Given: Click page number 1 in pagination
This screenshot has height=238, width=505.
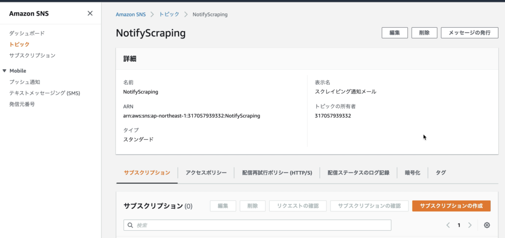Looking at the screenshot, I should [459, 225].
